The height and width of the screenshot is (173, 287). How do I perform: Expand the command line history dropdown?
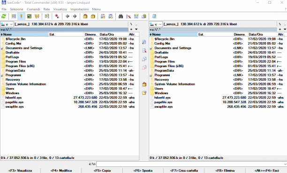point(285,164)
